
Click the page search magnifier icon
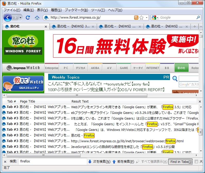click(x=175, y=78)
